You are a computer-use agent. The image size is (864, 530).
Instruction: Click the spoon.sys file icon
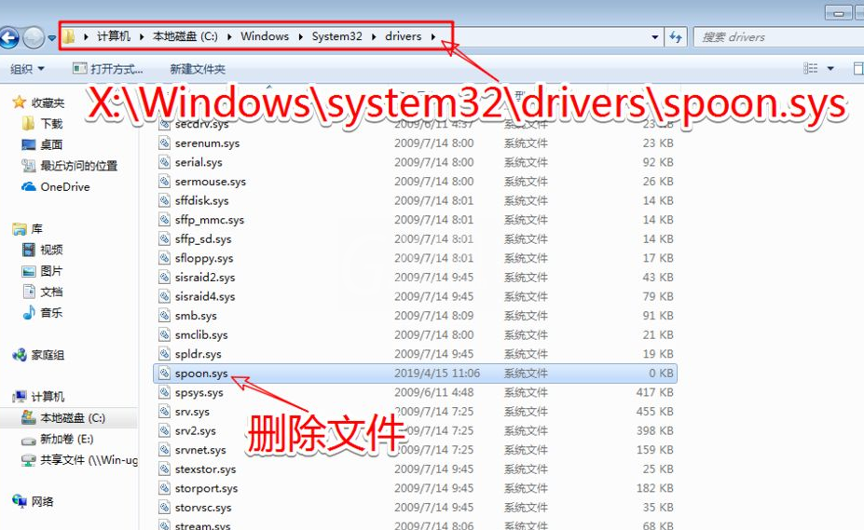click(164, 373)
